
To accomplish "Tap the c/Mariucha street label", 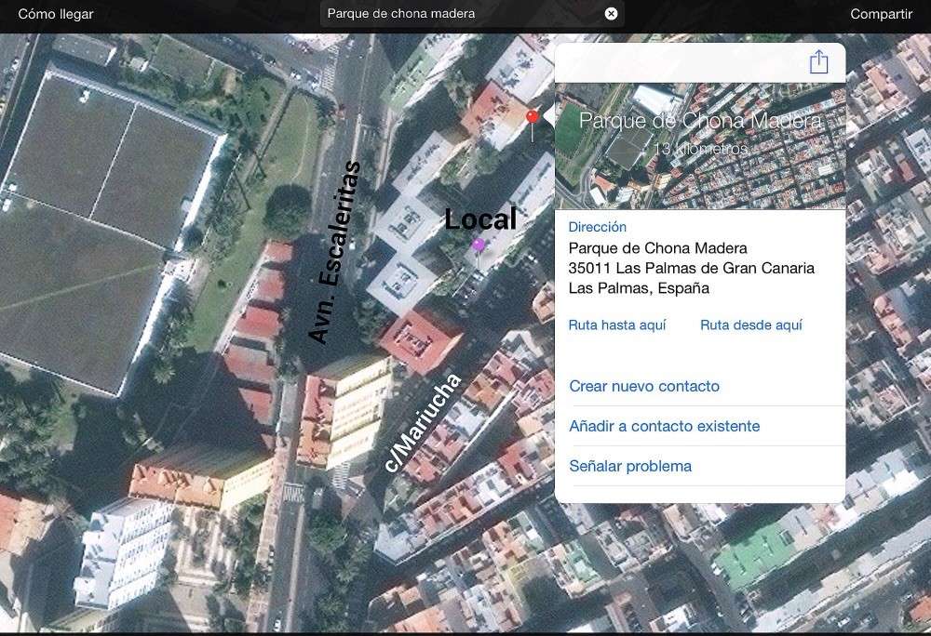I will 422,423.
